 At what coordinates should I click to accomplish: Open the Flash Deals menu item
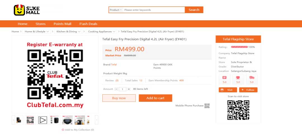(88, 24)
